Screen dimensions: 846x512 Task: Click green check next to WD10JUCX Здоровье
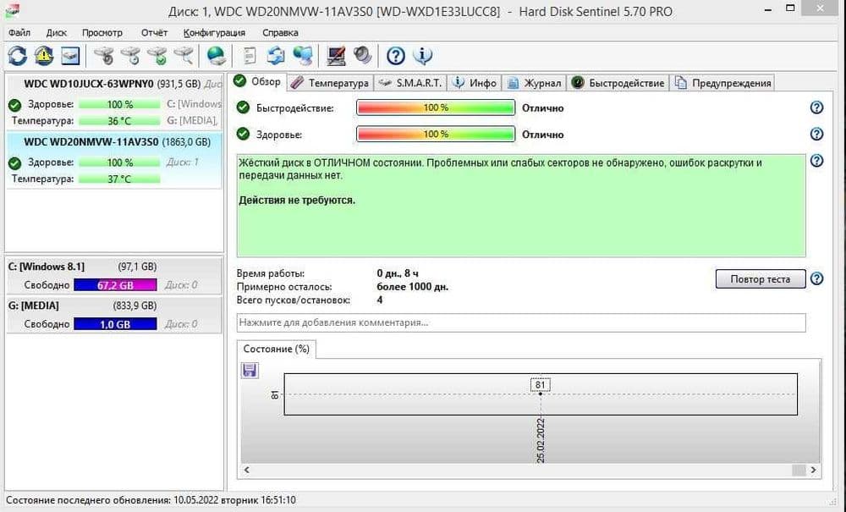tap(14, 105)
